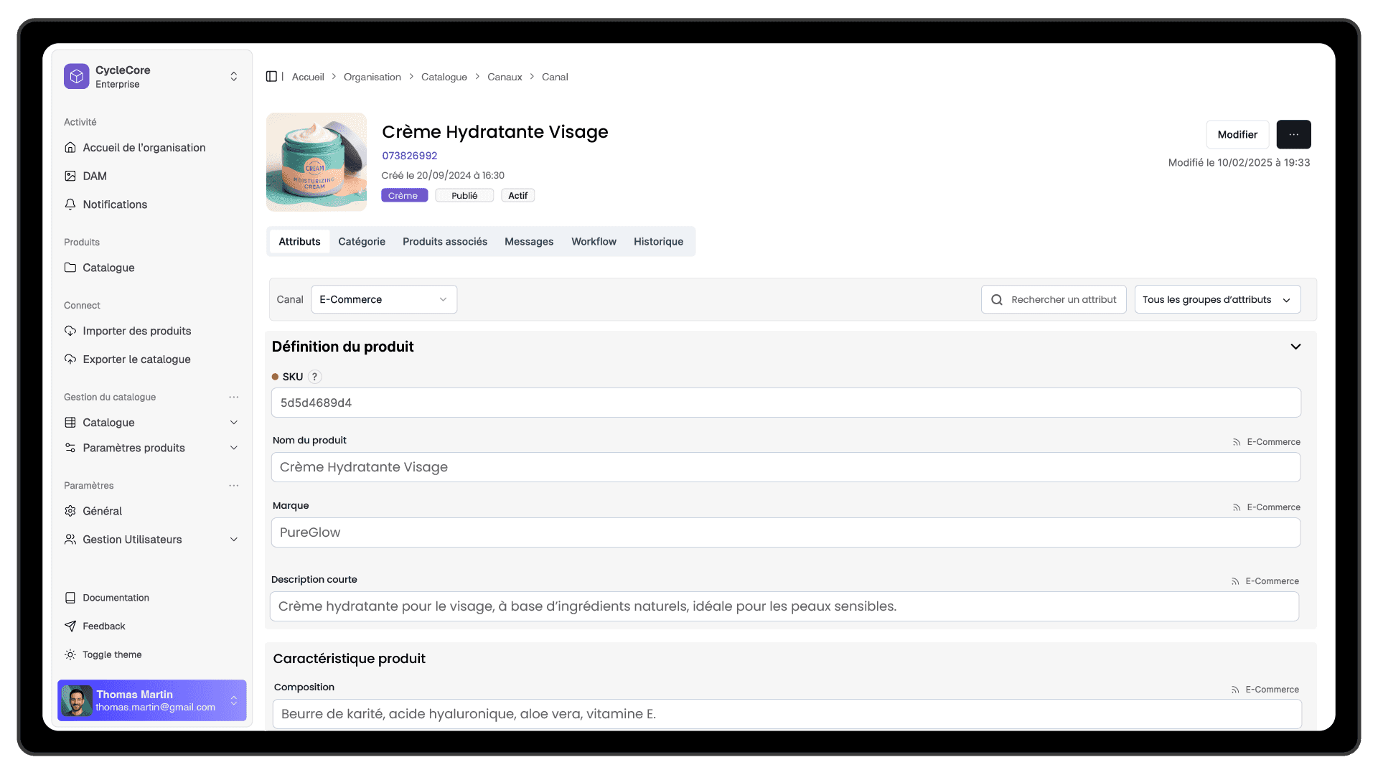This screenshot has height=775, width=1378.
Task: Open product ID 073826992 link
Action: point(409,156)
